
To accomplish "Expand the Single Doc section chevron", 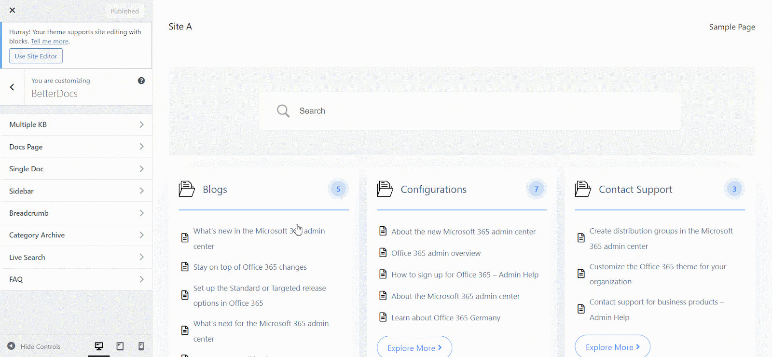I will click(141, 169).
